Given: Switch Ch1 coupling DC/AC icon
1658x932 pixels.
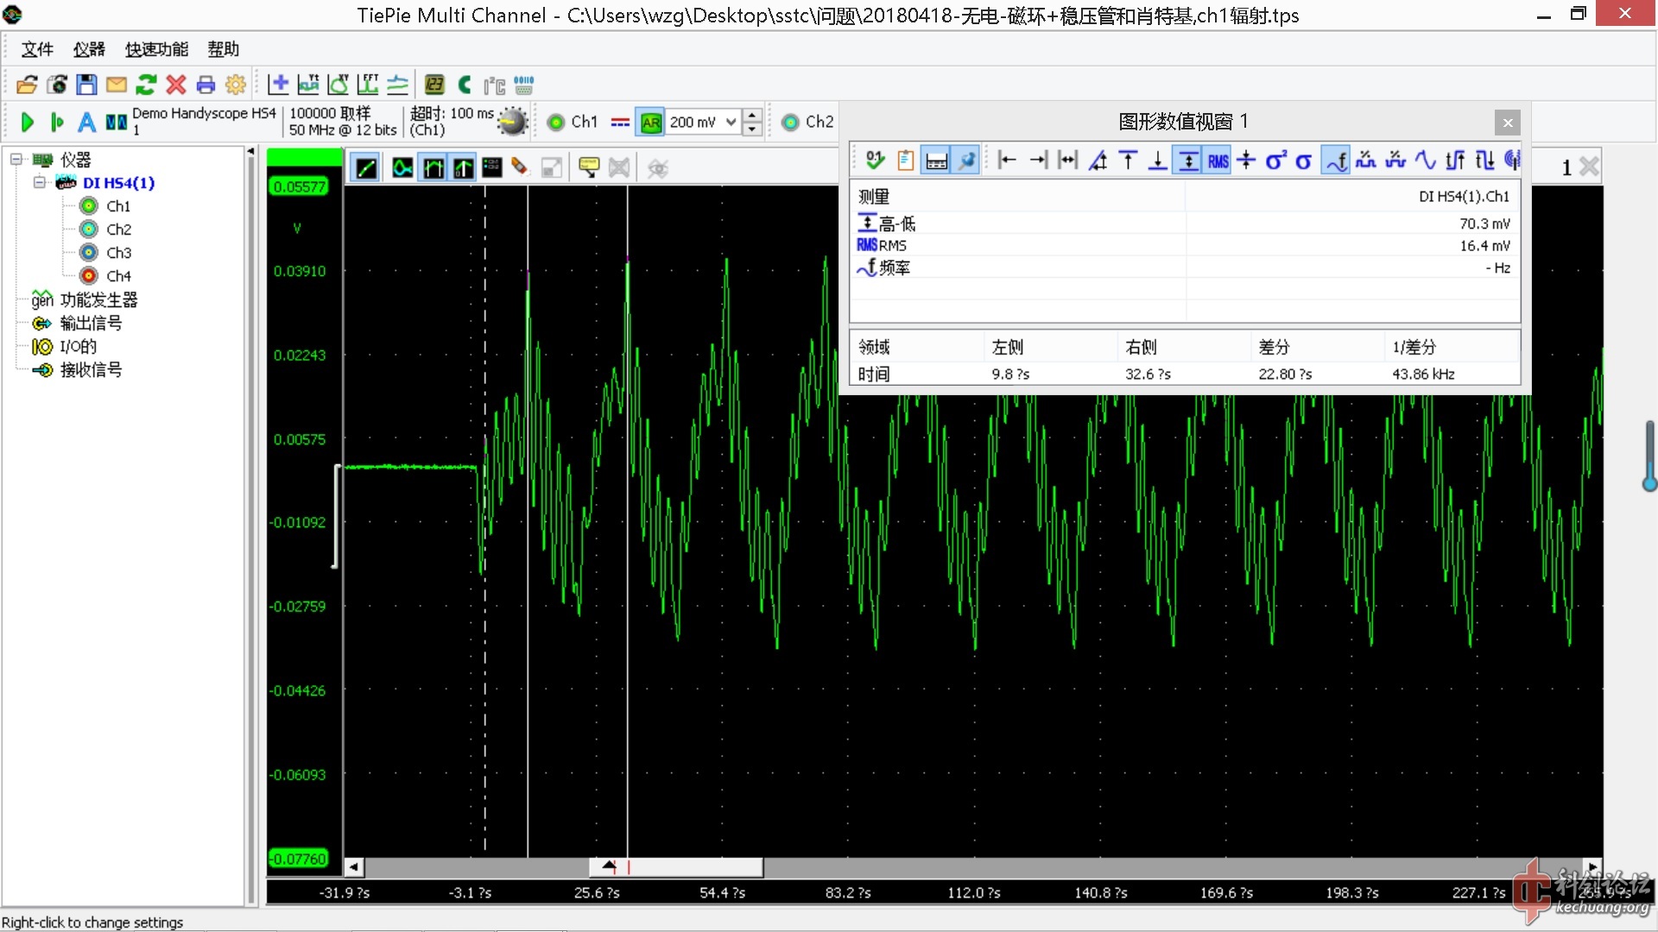Looking at the screenshot, I should point(620,122).
